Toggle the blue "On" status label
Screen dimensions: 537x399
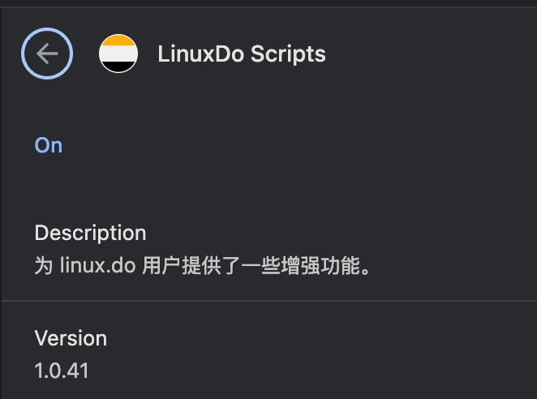(x=49, y=145)
